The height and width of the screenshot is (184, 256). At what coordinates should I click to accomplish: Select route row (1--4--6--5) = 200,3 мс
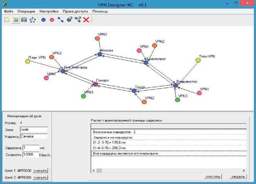[x=169, y=148]
